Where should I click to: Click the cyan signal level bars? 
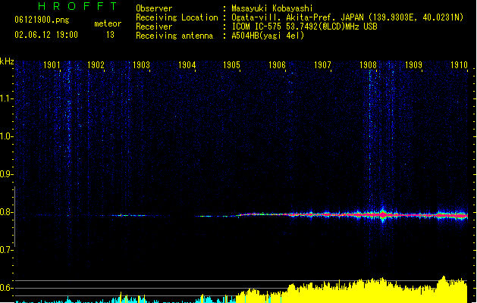[x=124, y=298]
